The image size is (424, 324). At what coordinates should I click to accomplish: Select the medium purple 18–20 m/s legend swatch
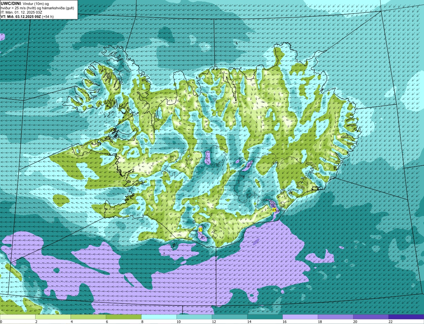coord(336,317)
